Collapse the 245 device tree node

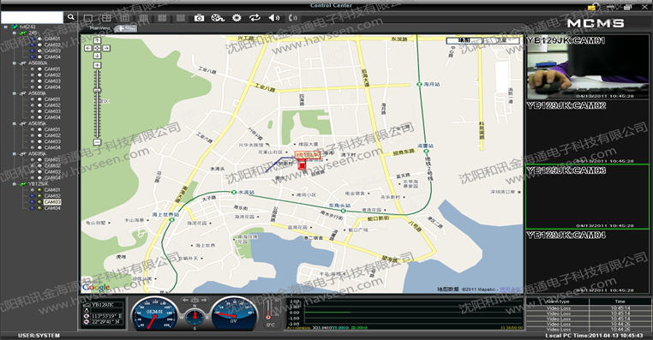15,33
